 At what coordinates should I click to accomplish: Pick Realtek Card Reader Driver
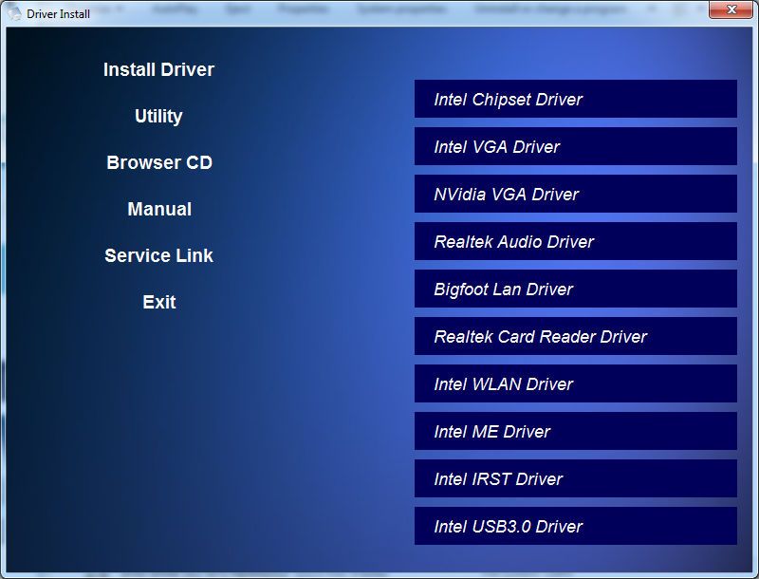tap(575, 336)
